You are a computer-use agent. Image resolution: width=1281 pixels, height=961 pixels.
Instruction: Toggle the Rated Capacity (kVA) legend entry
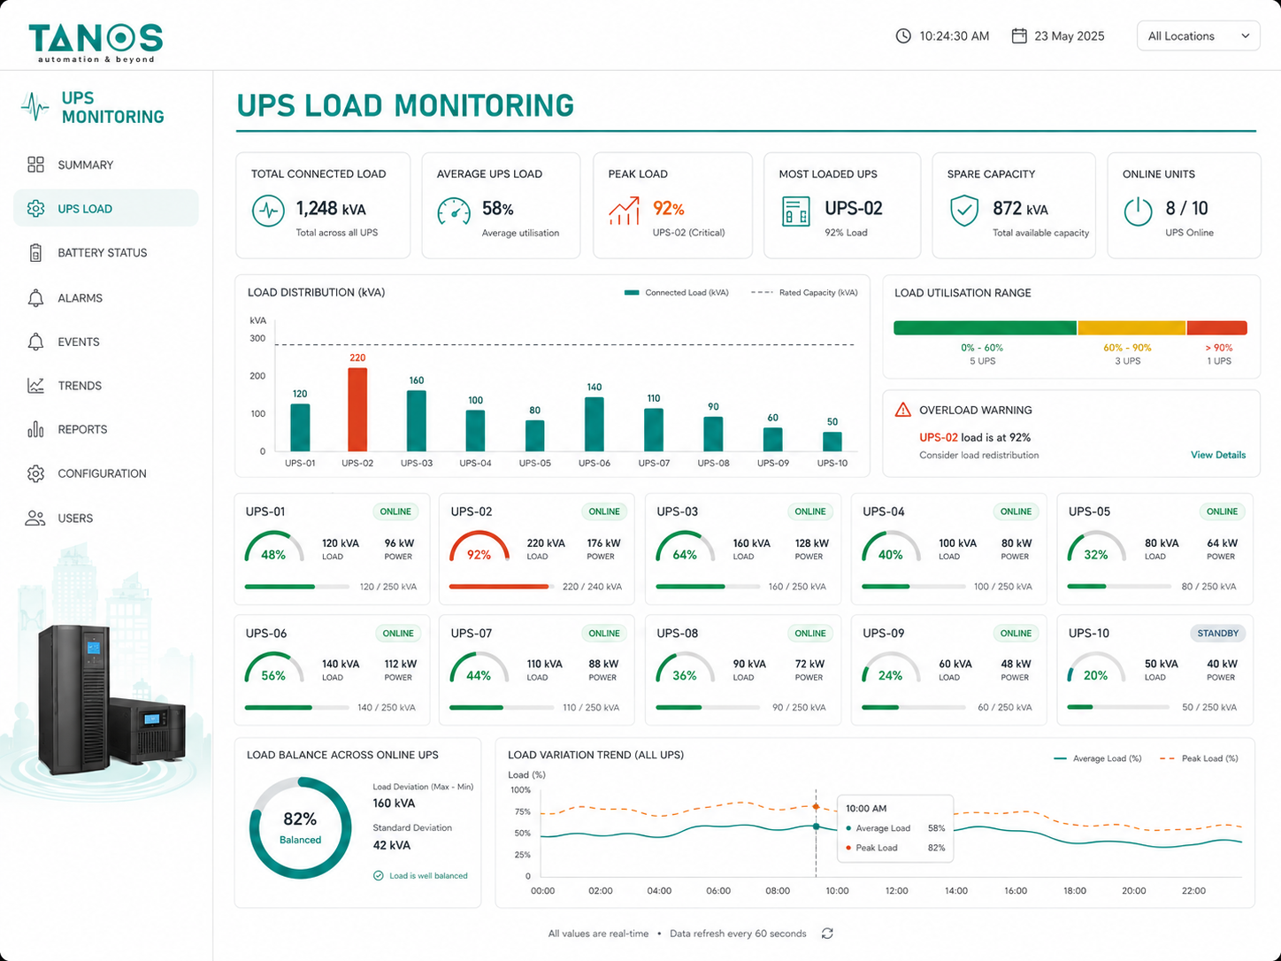804,293
